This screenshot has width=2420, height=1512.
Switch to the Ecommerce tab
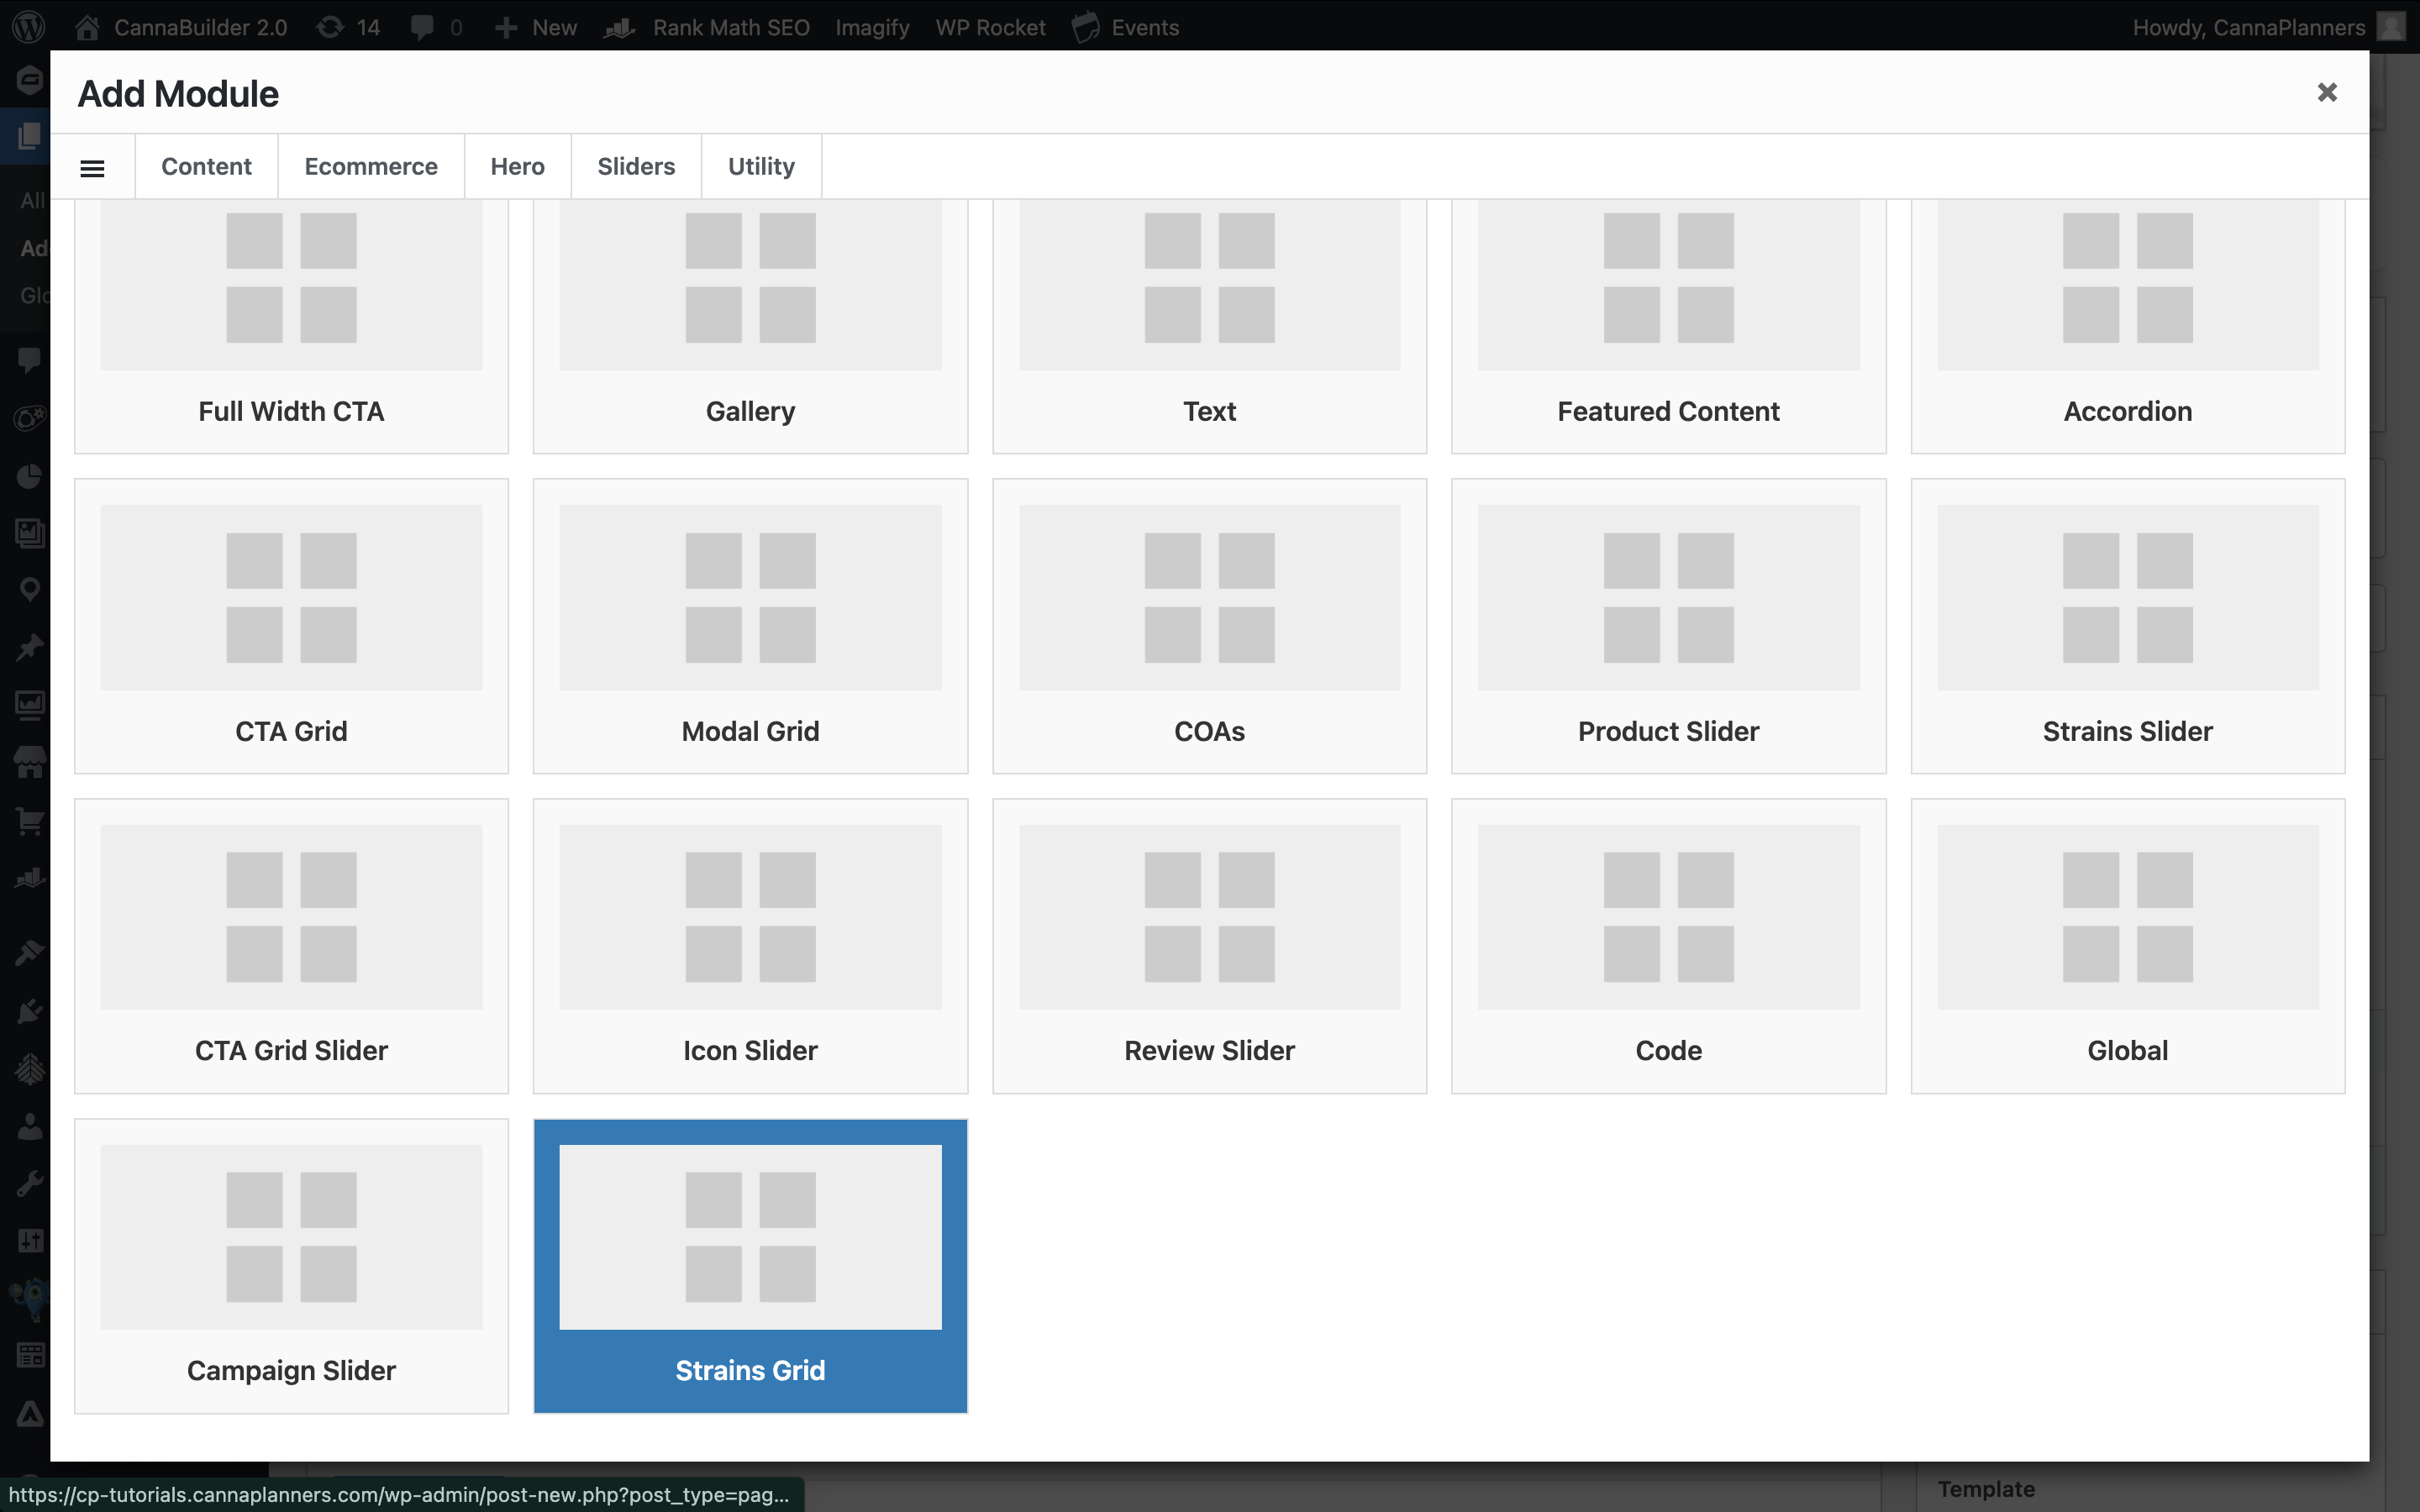(371, 166)
